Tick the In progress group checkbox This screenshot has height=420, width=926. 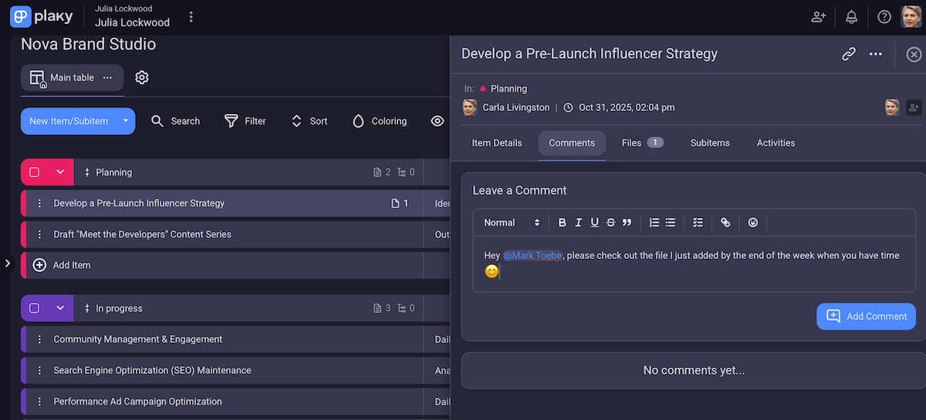(35, 308)
